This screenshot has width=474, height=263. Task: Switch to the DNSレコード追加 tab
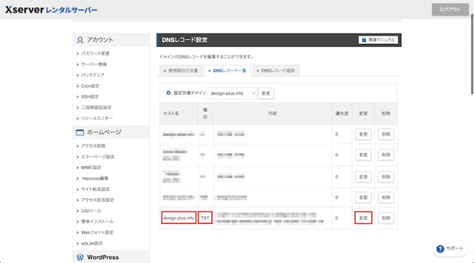(x=275, y=71)
